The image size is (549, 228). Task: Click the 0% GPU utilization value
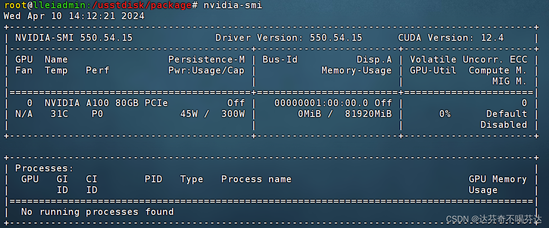point(445,114)
